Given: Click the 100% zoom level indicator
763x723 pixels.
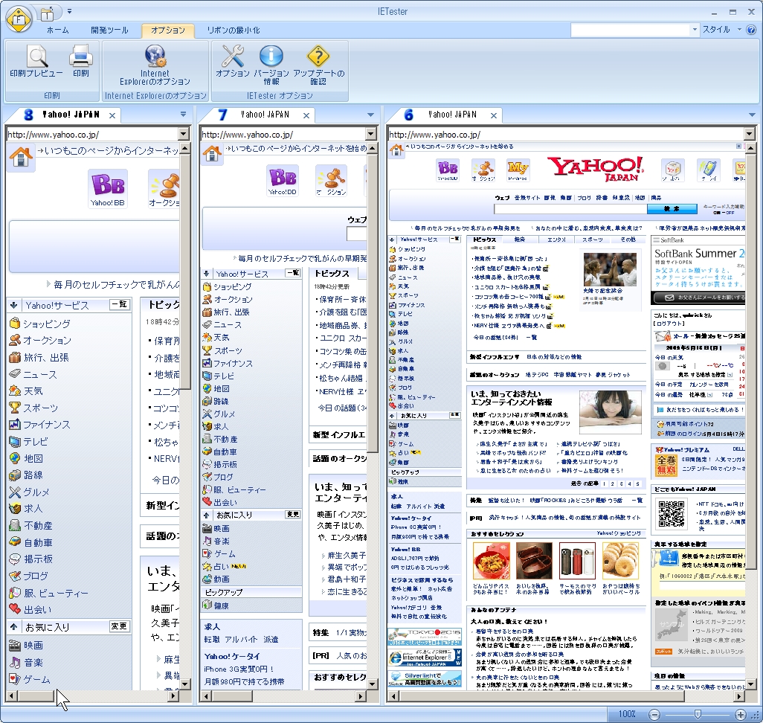Looking at the screenshot, I should 627,714.
